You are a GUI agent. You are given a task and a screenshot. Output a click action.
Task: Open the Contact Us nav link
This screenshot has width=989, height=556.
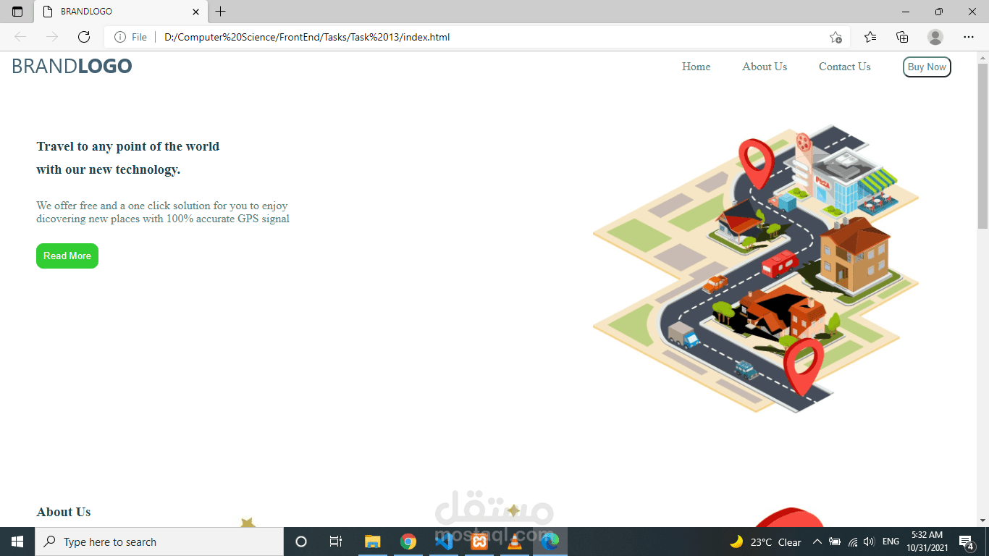845,67
